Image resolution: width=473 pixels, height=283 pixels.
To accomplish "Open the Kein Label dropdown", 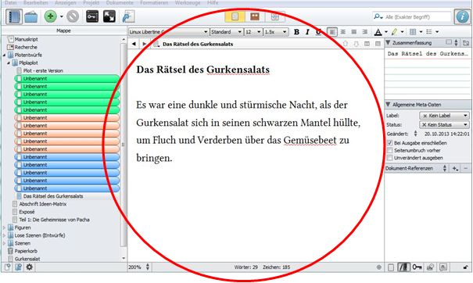I will coord(444,116).
